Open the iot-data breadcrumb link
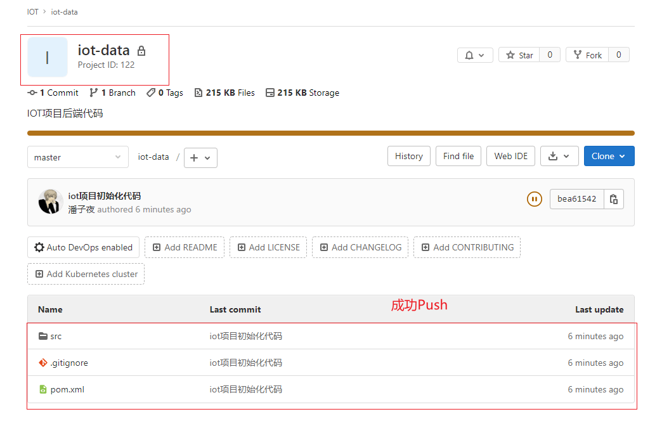Viewport: 669px width, 433px height. coord(65,12)
